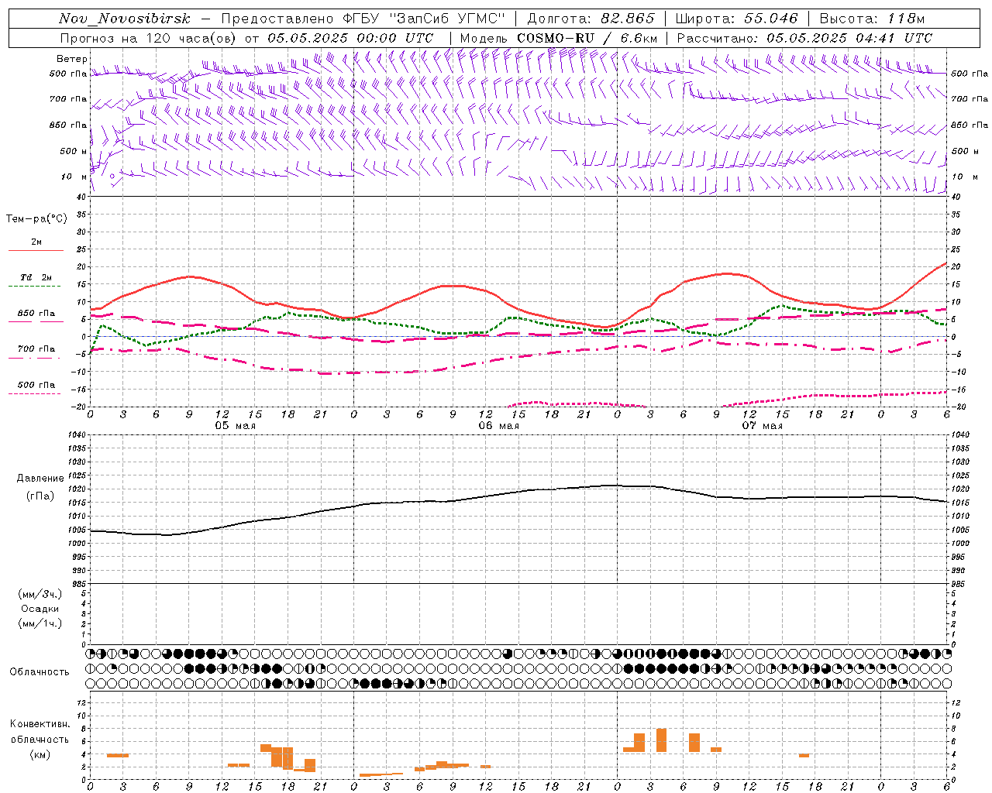The image size is (992, 793).
Task: Click the '500 м' wind level label on left
Action: click(74, 152)
